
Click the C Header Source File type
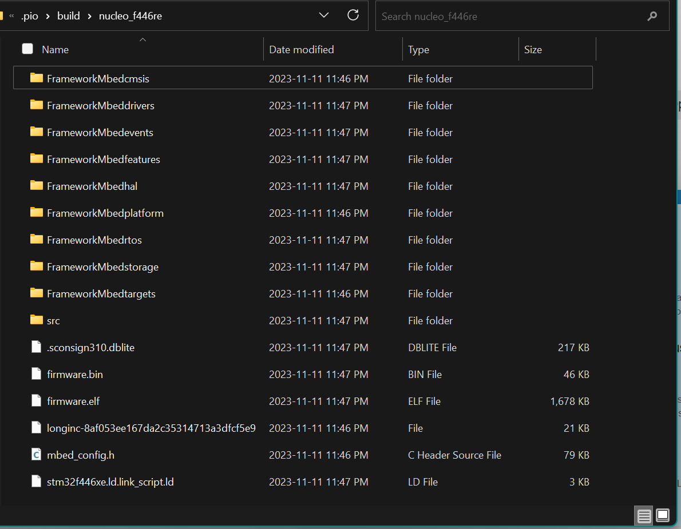tap(455, 455)
